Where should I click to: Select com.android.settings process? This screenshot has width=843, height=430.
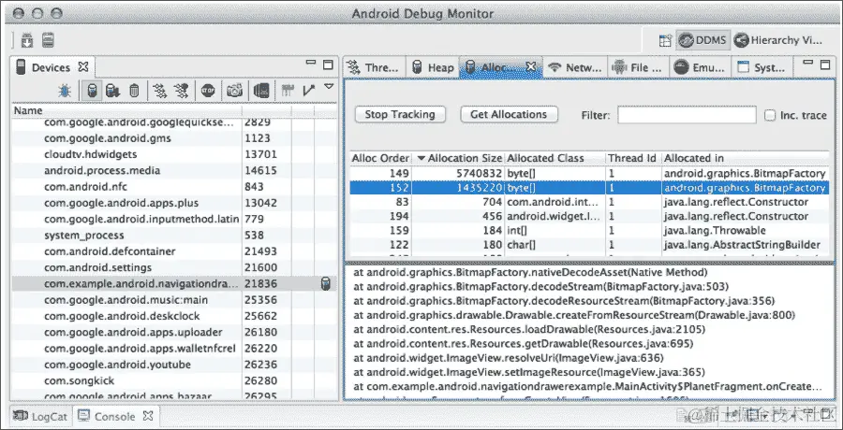174,267
